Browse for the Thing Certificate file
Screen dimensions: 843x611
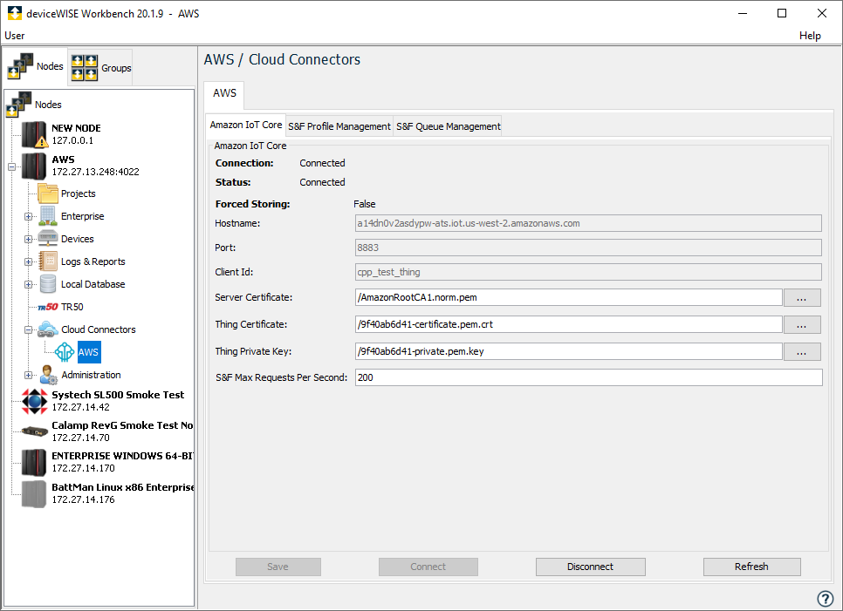click(802, 325)
